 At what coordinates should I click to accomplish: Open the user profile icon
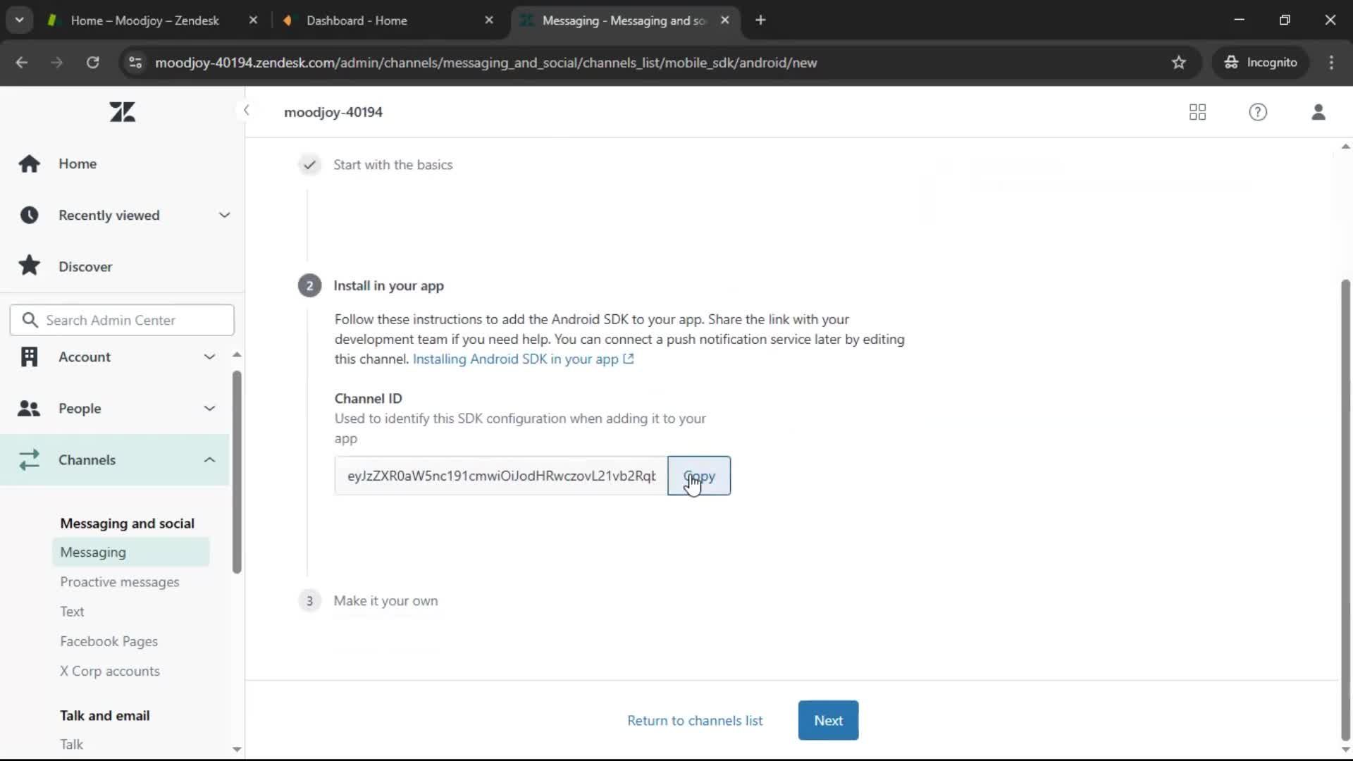pos(1318,112)
